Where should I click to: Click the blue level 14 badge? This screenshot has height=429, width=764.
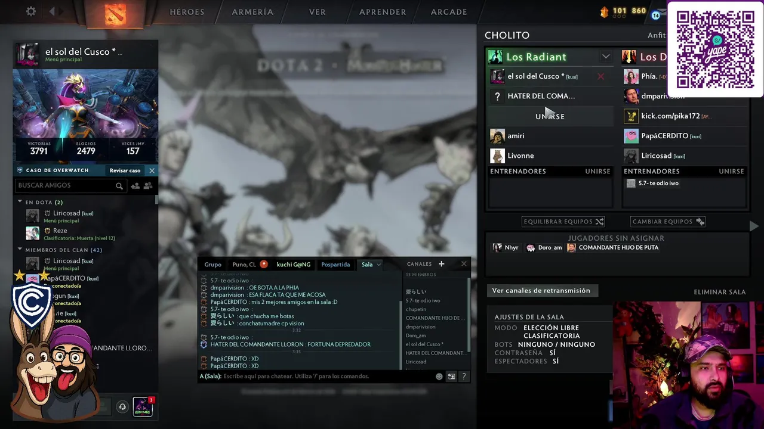tap(656, 15)
